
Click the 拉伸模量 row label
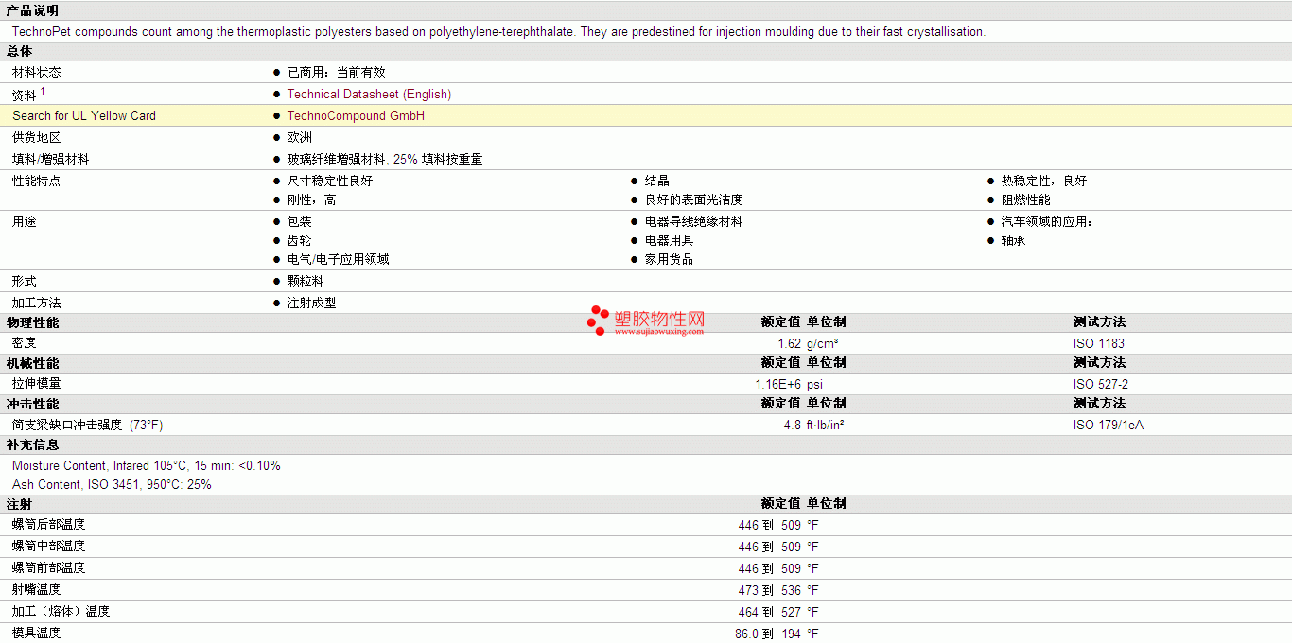pyautogui.click(x=37, y=385)
